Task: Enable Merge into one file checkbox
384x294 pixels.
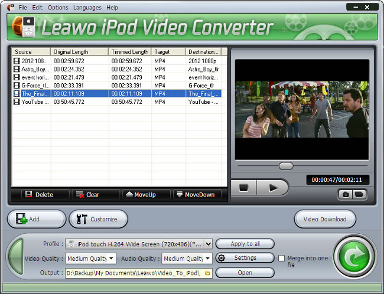Action: pos(282,258)
